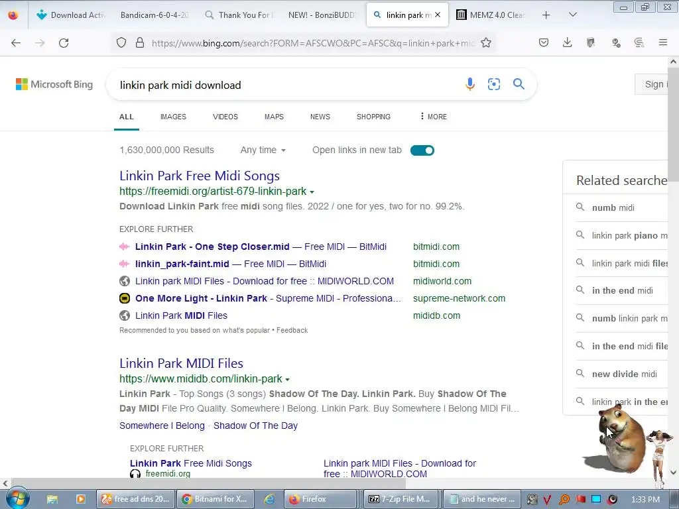Viewport: 679px width, 509px height.
Task: Go back using the browser back arrow
Action: [x=16, y=43]
